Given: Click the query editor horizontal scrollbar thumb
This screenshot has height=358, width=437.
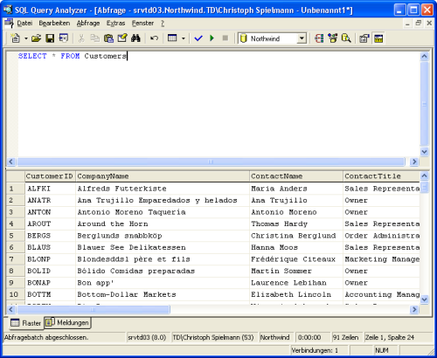Looking at the screenshot, I should pos(211,162).
